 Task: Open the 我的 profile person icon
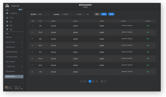point(7,29)
